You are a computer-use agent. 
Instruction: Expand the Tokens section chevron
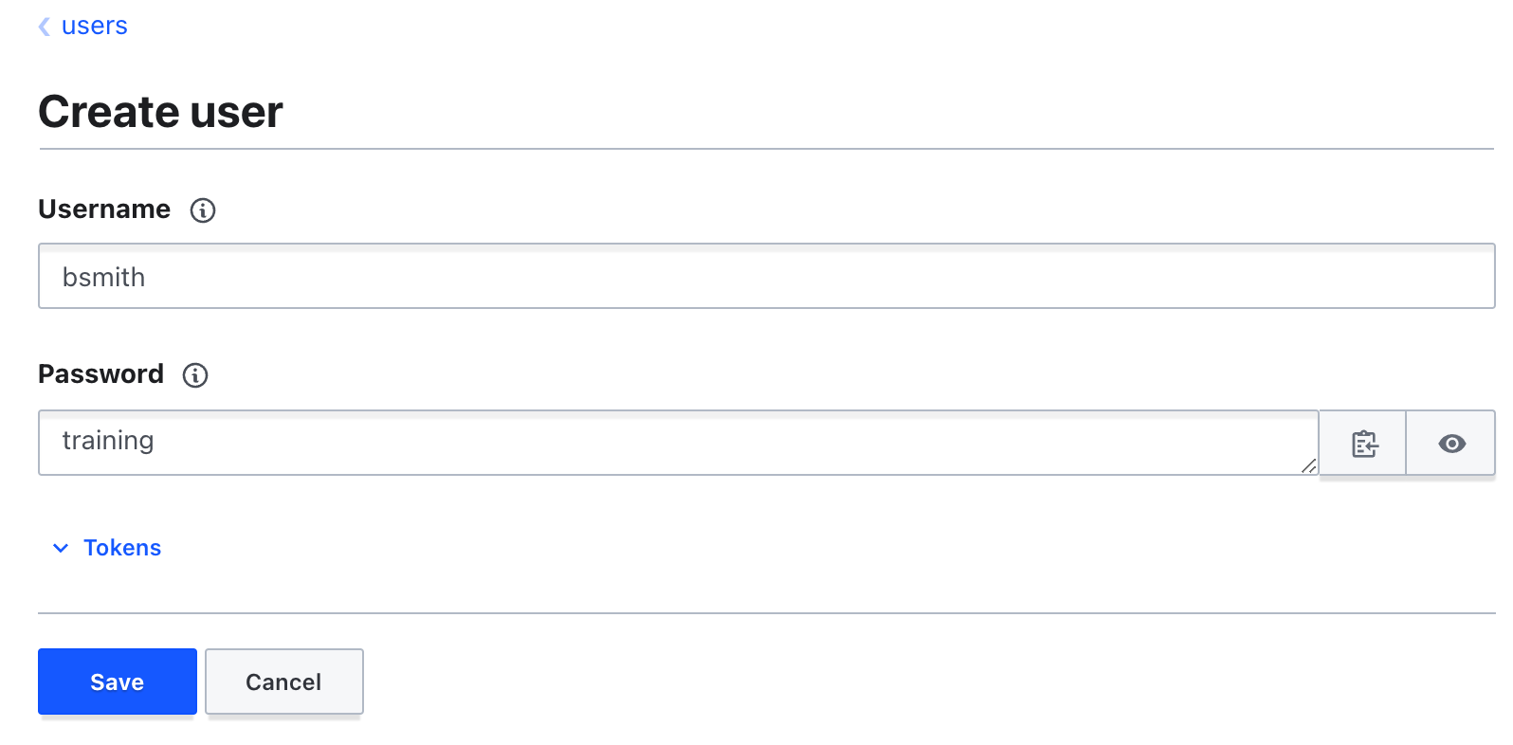point(61,548)
